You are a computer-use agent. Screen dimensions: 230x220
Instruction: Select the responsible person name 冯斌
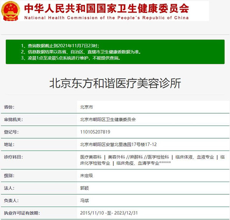(84, 200)
